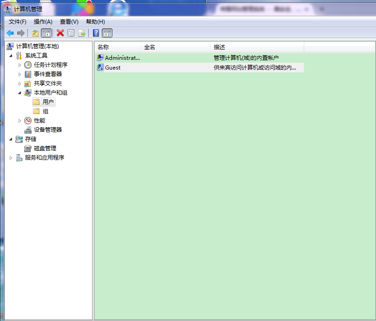This screenshot has width=376, height=321.
Task: Click the Administrator account icon
Action: point(100,58)
